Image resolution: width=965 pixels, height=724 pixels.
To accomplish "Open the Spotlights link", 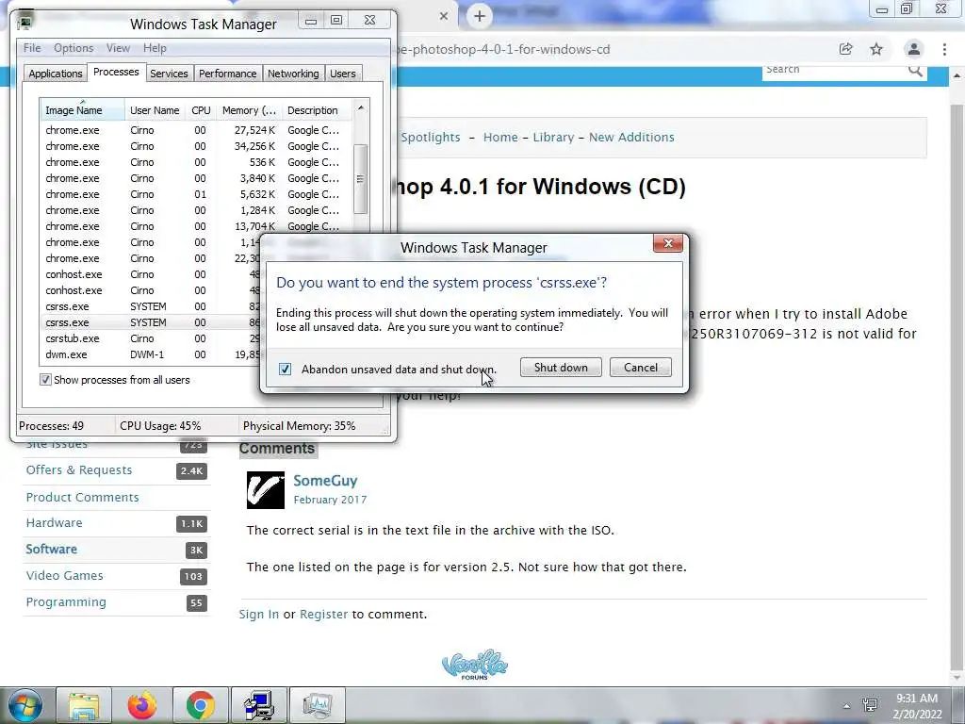I will [430, 138].
